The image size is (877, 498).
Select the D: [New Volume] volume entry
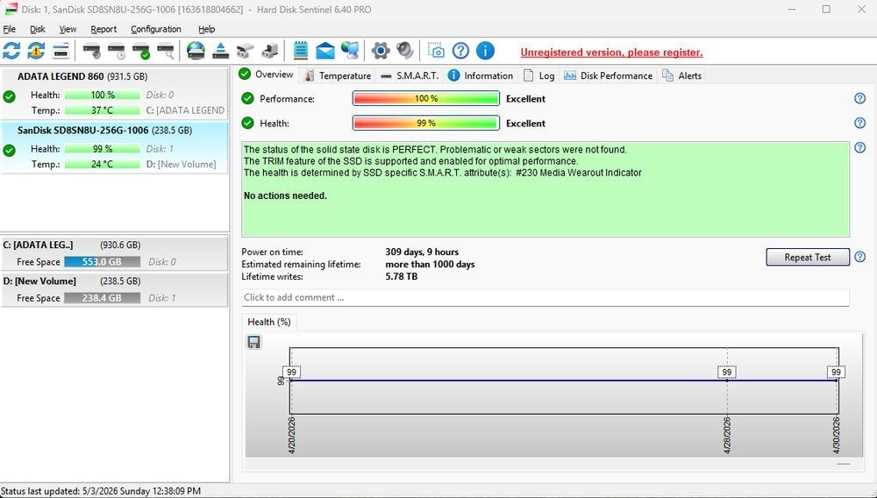[x=115, y=289]
